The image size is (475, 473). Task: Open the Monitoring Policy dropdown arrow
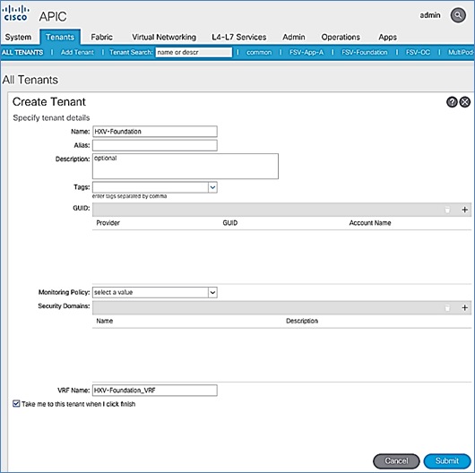(212, 293)
